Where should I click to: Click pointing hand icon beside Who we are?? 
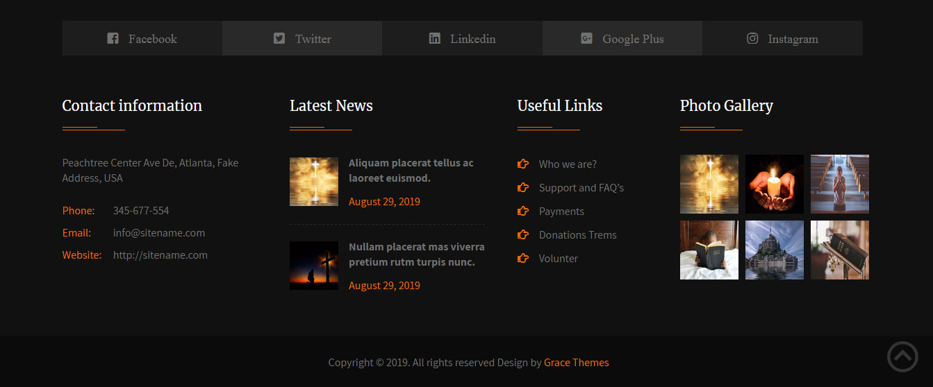pyautogui.click(x=523, y=164)
